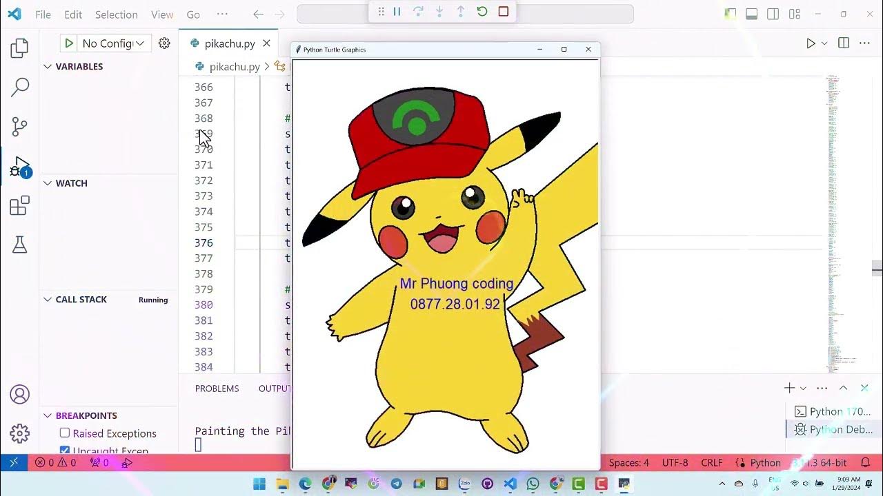The height and width of the screenshot is (496, 883).
Task: Open the run file dropdown arrow
Action: pyautogui.click(x=824, y=43)
